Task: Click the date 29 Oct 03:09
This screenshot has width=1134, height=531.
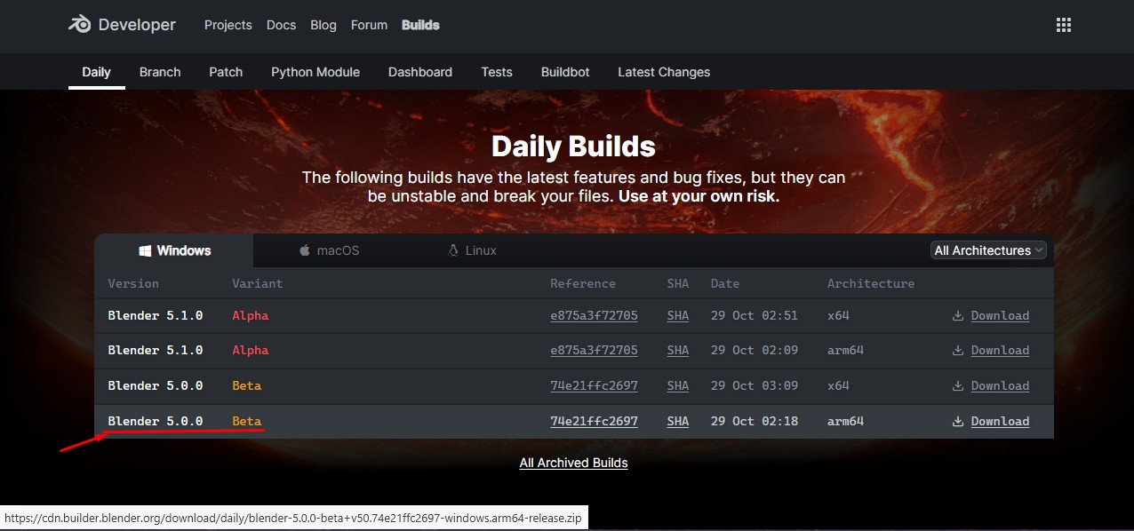Action: (755, 385)
